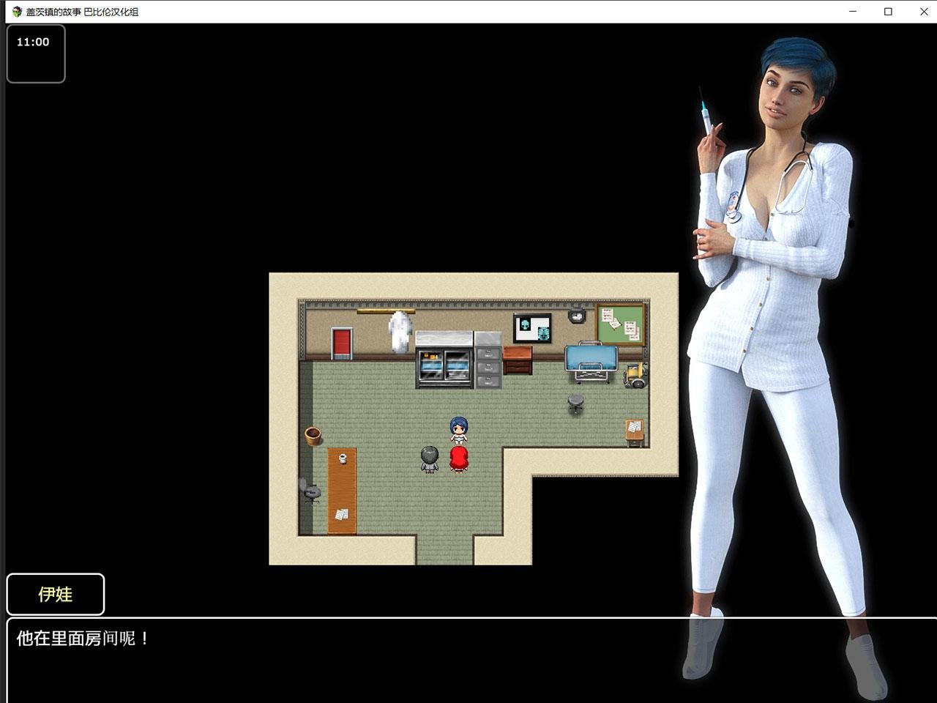Image resolution: width=937 pixels, height=703 pixels.
Task: Click the wooden wastebasket
Action: point(313,436)
